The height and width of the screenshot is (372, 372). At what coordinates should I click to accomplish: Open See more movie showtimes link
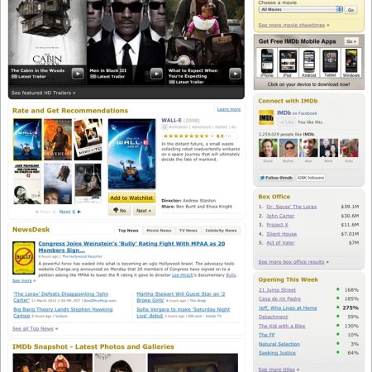pyautogui.click(x=292, y=25)
